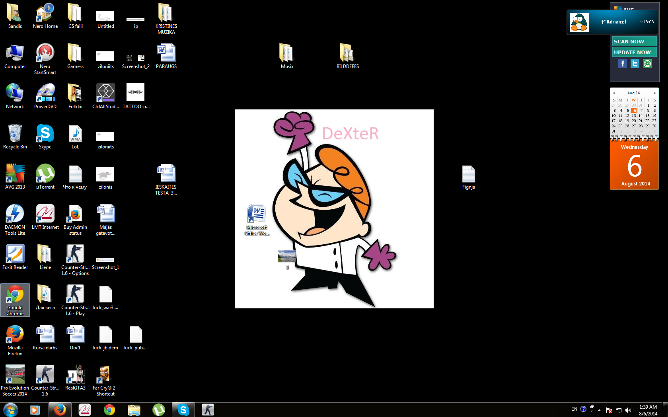Open the BILDDEEES folder

(x=347, y=57)
